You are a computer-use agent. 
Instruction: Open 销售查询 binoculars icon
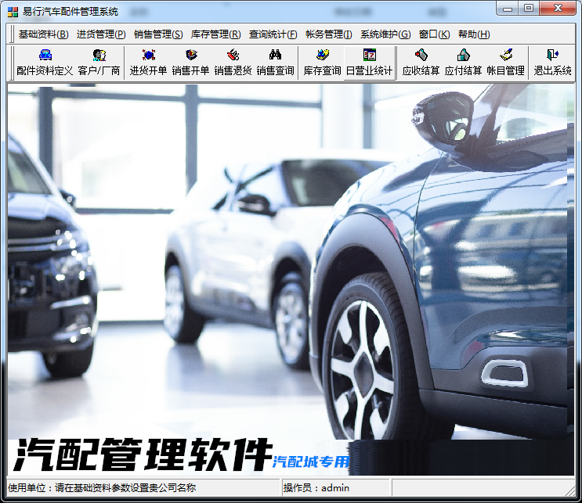(275, 63)
